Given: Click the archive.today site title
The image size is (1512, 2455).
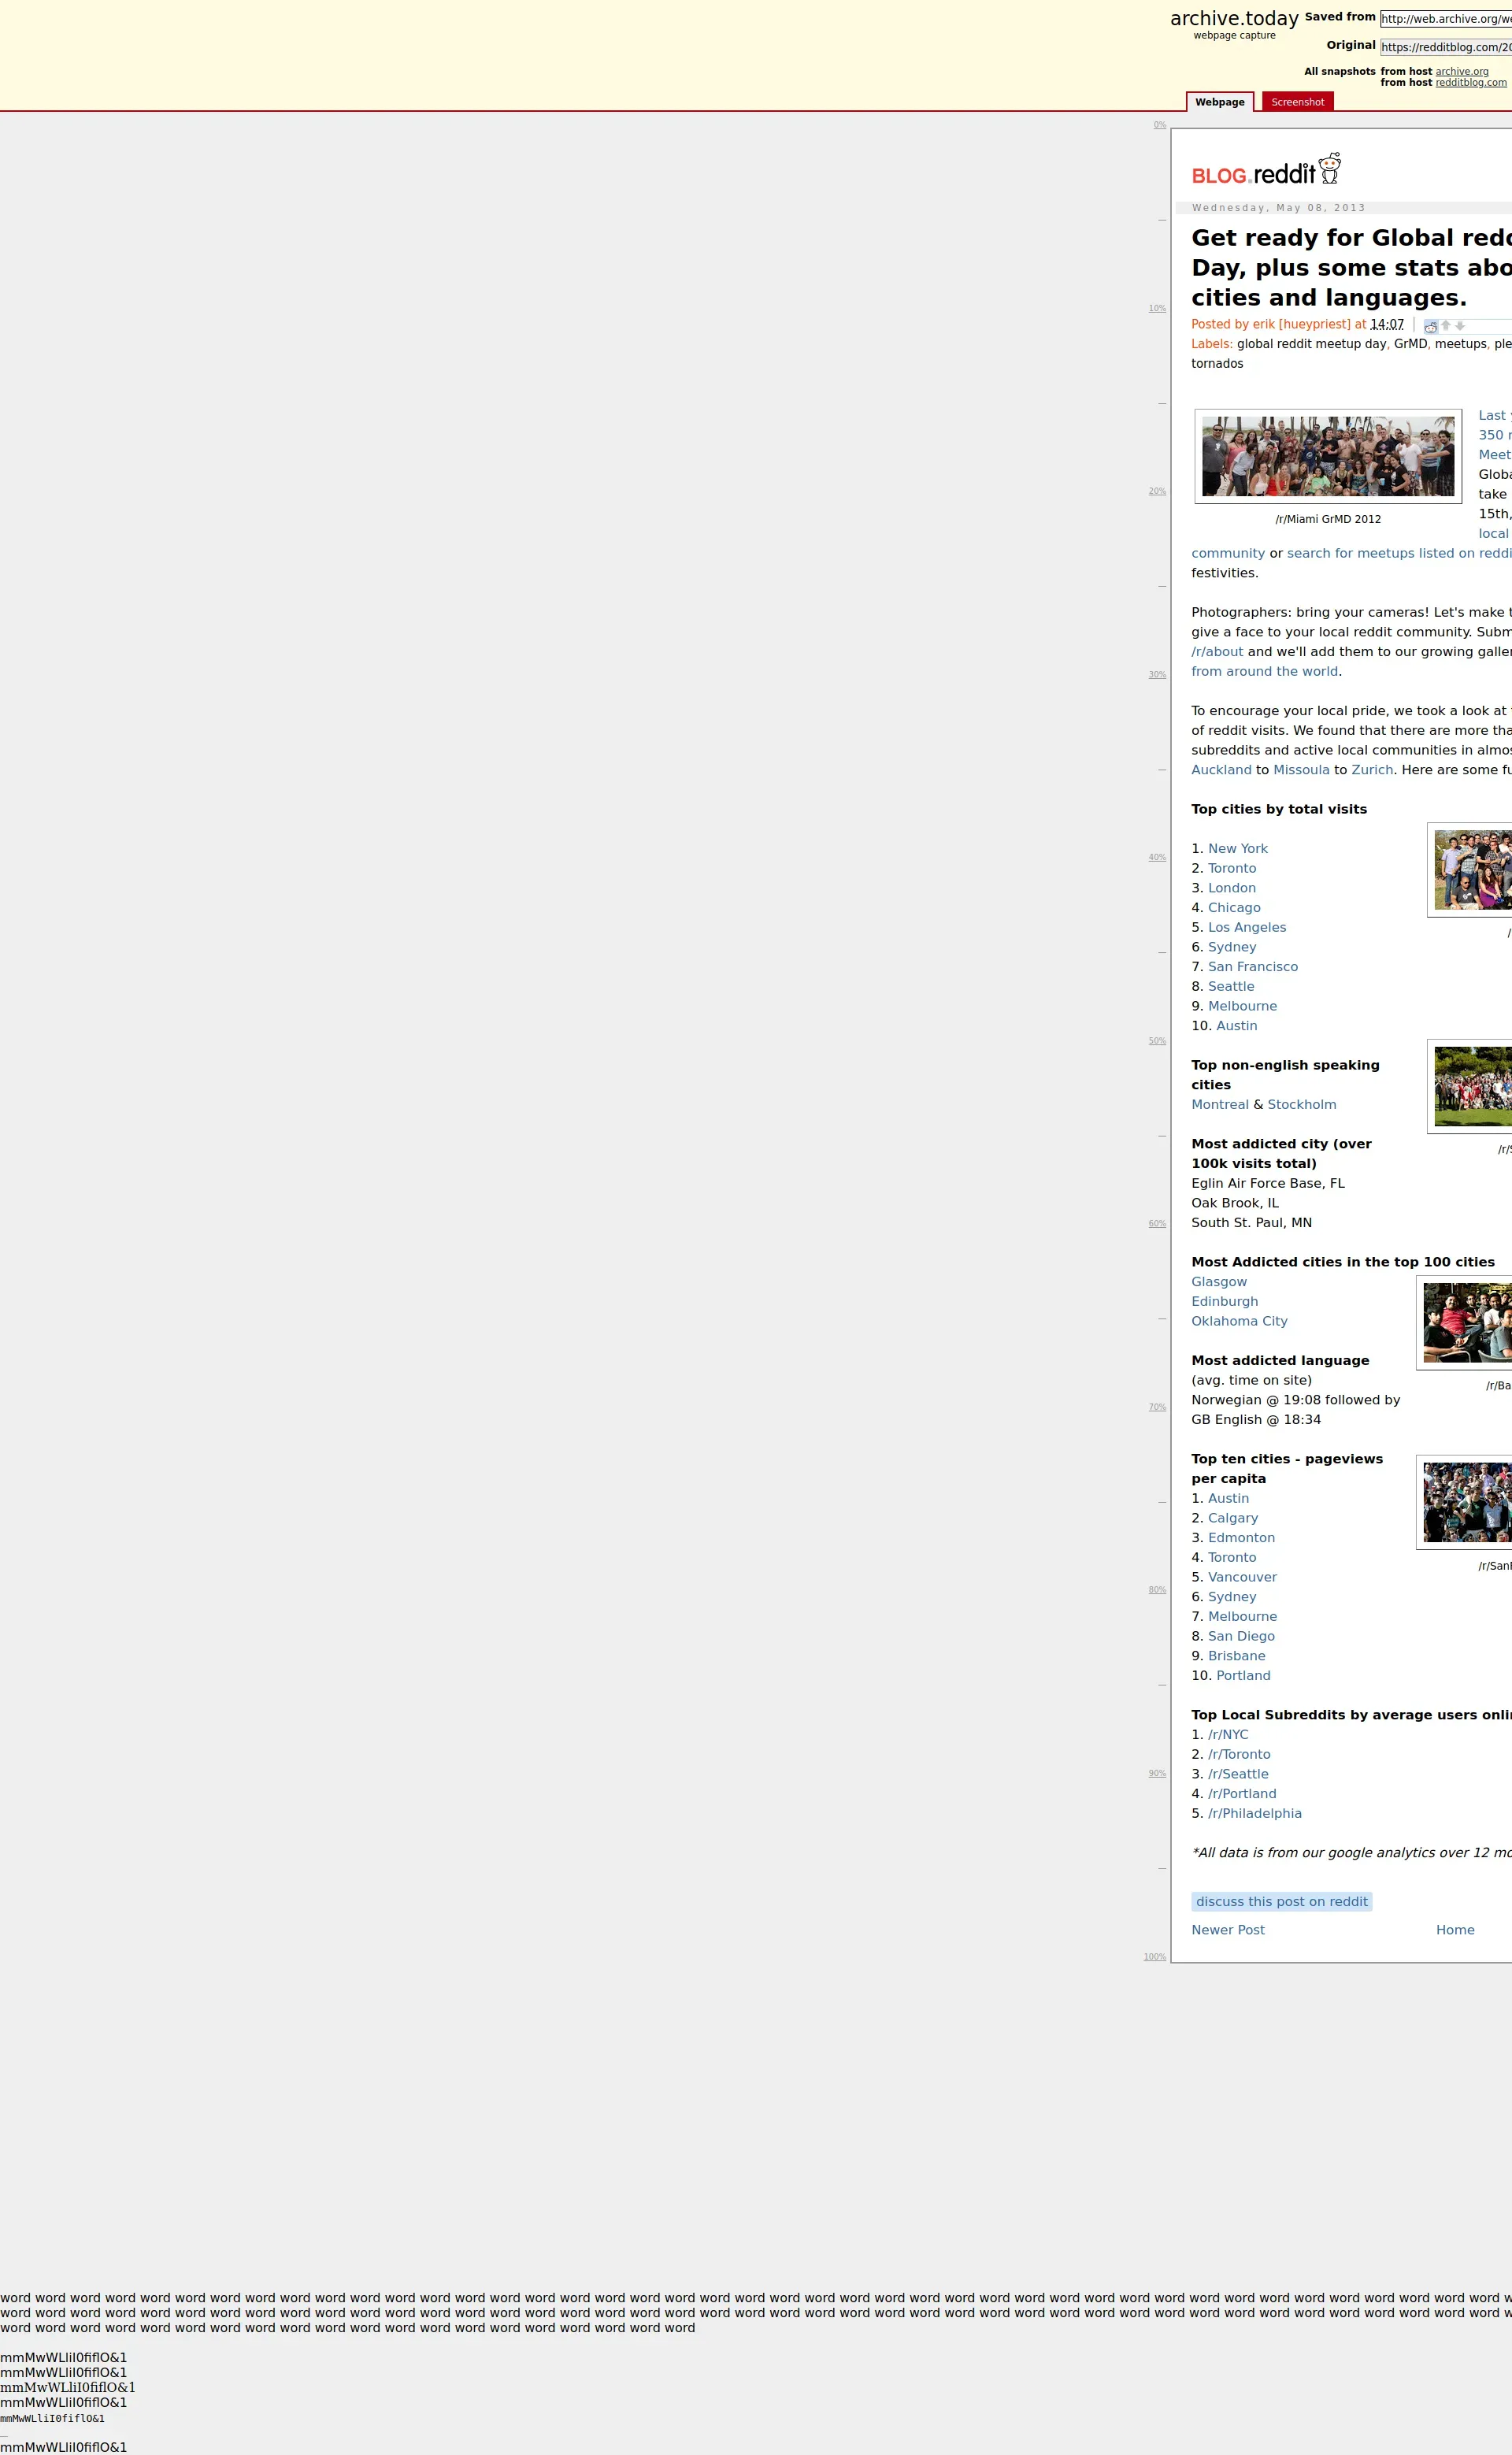Looking at the screenshot, I should coord(1233,18).
